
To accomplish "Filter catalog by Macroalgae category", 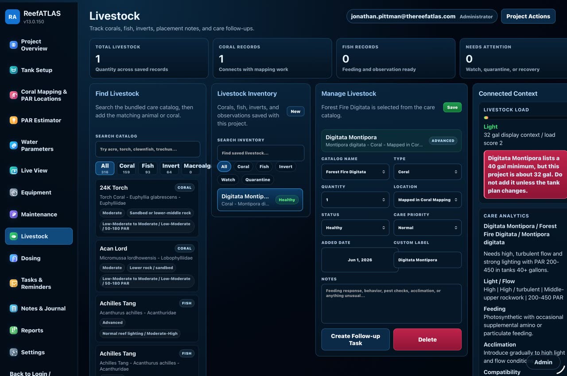I will click(194, 168).
